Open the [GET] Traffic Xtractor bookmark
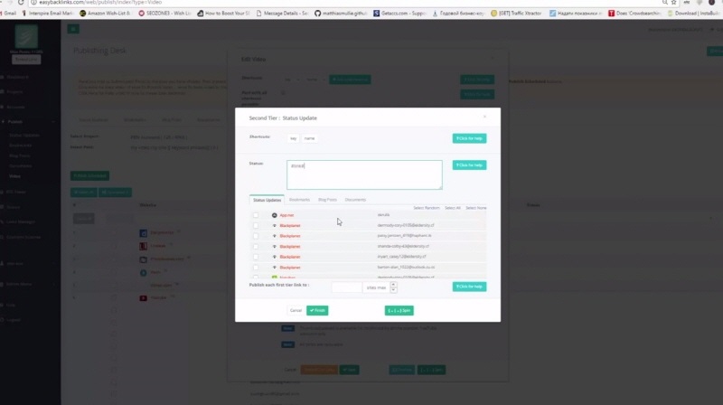The height and width of the screenshot is (405, 723). [x=516, y=14]
